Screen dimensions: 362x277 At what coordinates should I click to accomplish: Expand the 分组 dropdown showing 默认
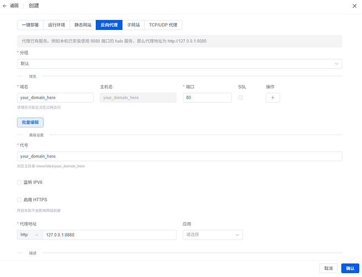pos(179,64)
